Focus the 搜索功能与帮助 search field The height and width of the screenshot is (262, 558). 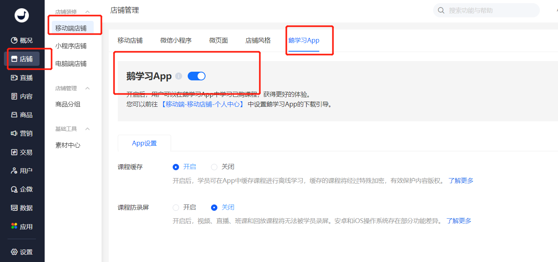486,11
